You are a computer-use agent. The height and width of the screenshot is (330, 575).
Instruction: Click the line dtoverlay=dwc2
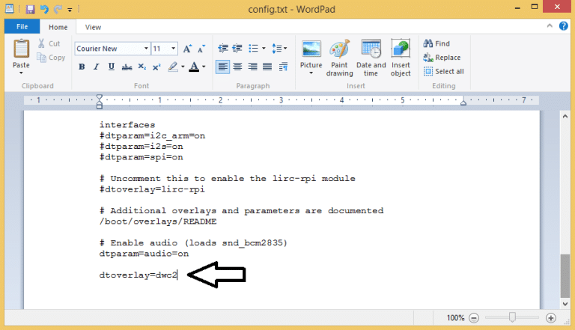pos(139,275)
